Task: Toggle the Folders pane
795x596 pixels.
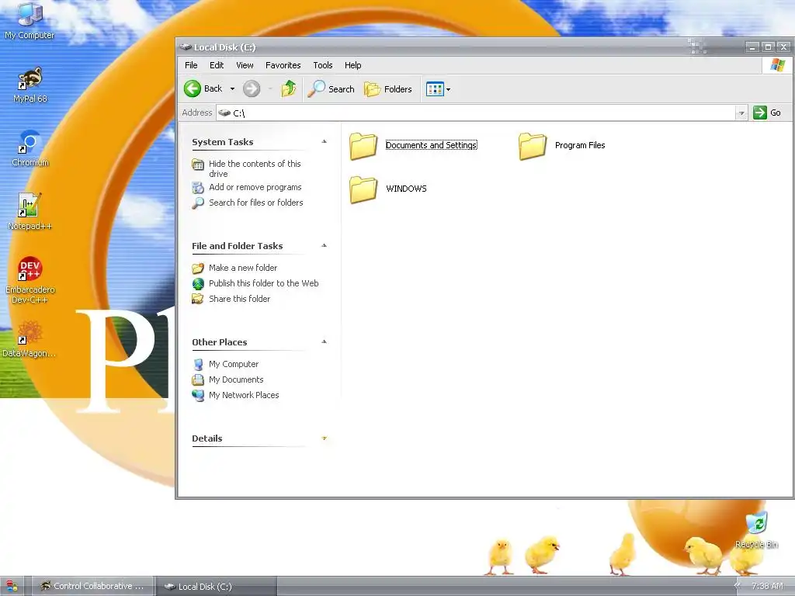Action: click(388, 89)
